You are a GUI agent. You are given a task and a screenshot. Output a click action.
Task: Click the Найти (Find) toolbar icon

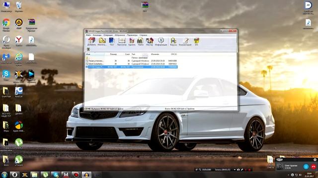pos(140,42)
